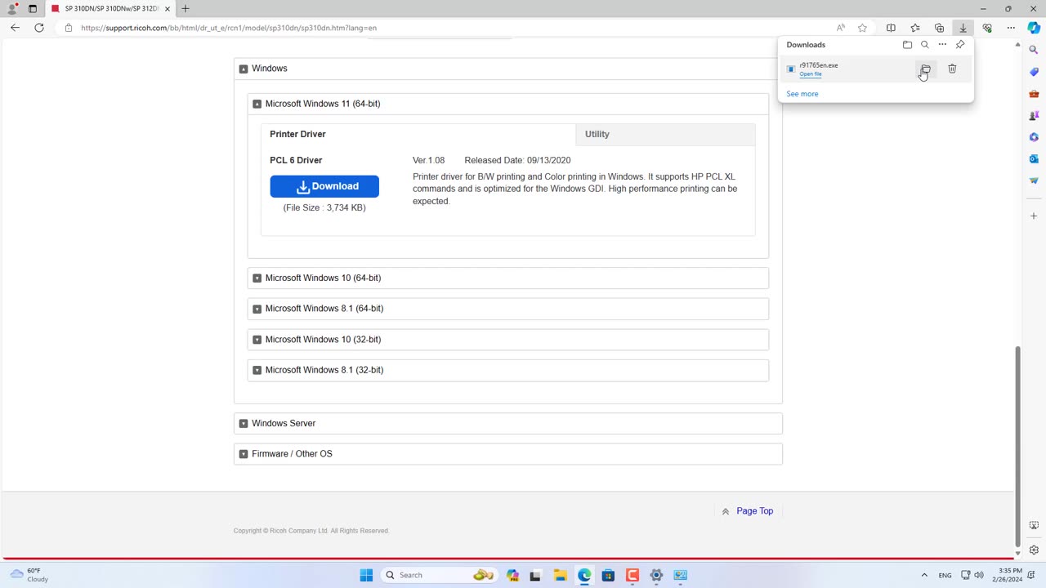Open Browser essentials heart icon
This screenshot has height=588, width=1046.
[x=987, y=28]
